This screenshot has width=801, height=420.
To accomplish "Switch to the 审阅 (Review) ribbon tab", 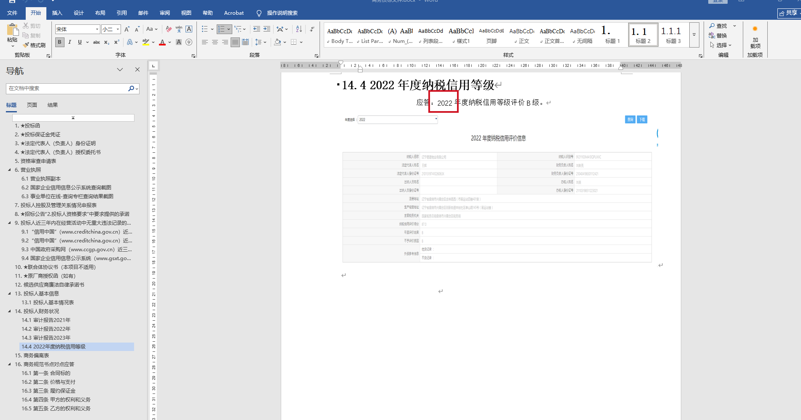I will click(x=164, y=13).
